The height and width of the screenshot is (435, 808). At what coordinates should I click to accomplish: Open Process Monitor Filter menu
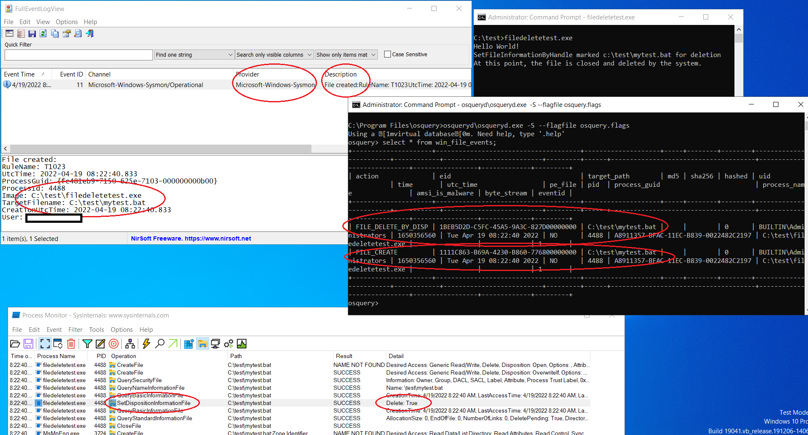click(75, 330)
